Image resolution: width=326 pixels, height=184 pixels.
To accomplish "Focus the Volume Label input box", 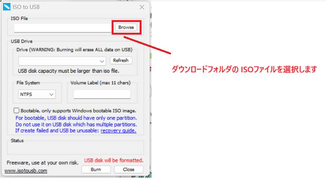I will (x=102, y=94).
